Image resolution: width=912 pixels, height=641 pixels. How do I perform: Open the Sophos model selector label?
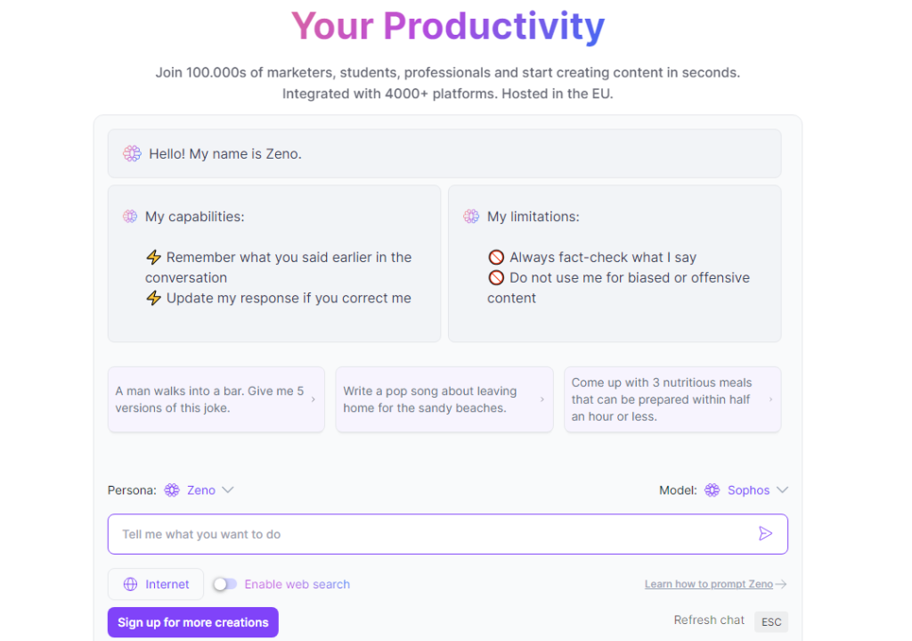tap(748, 490)
